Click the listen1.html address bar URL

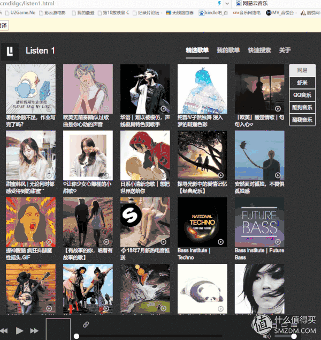point(27,3)
